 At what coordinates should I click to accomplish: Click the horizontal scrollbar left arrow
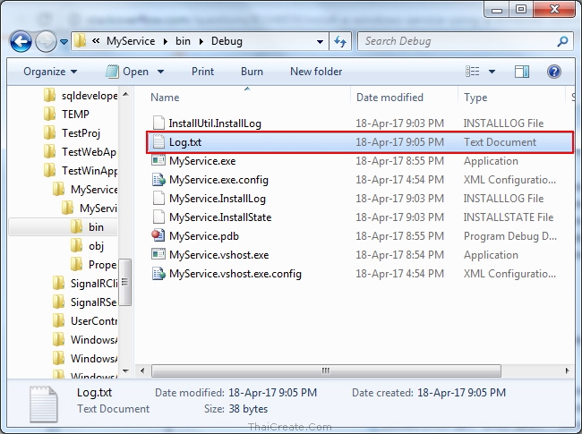(x=142, y=370)
